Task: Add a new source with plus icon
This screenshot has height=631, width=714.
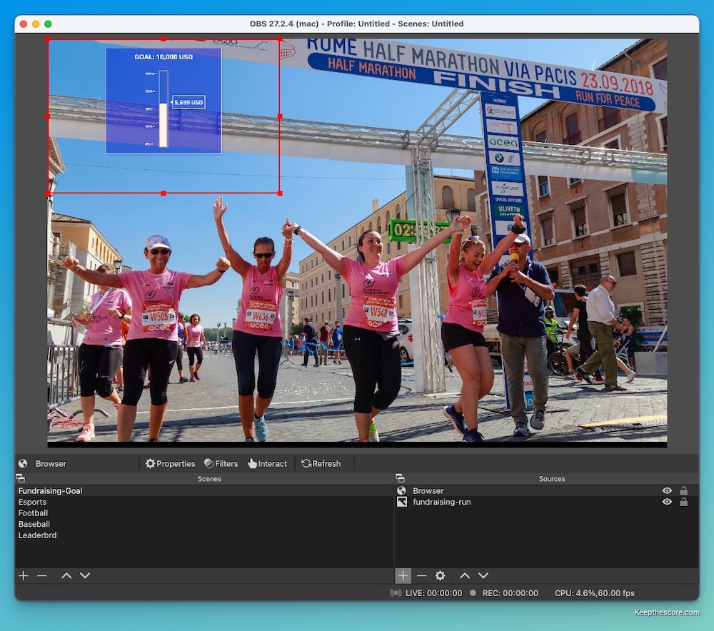Action: point(403,575)
